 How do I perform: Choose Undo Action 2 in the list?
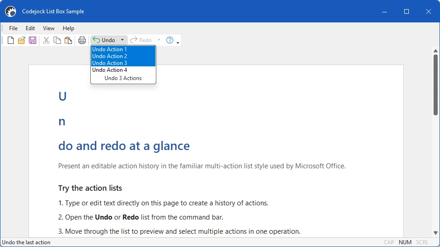pyautogui.click(x=123, y=56)
